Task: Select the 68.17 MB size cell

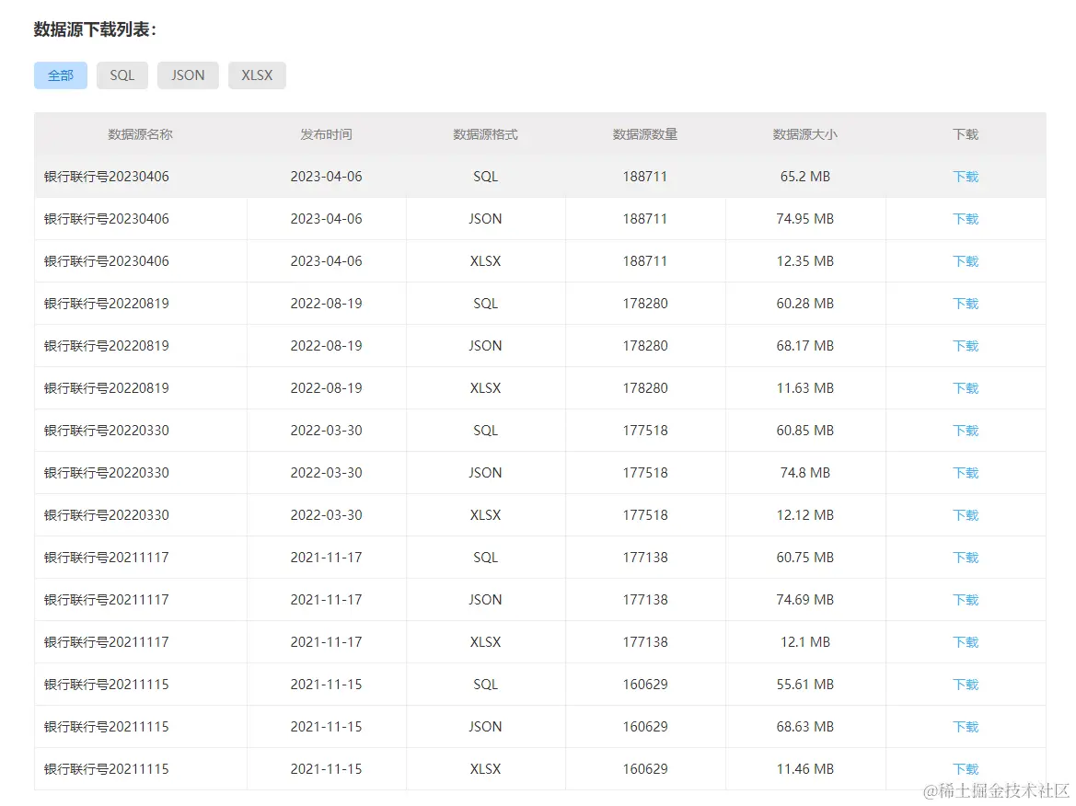Action: (x=805, y=346)
